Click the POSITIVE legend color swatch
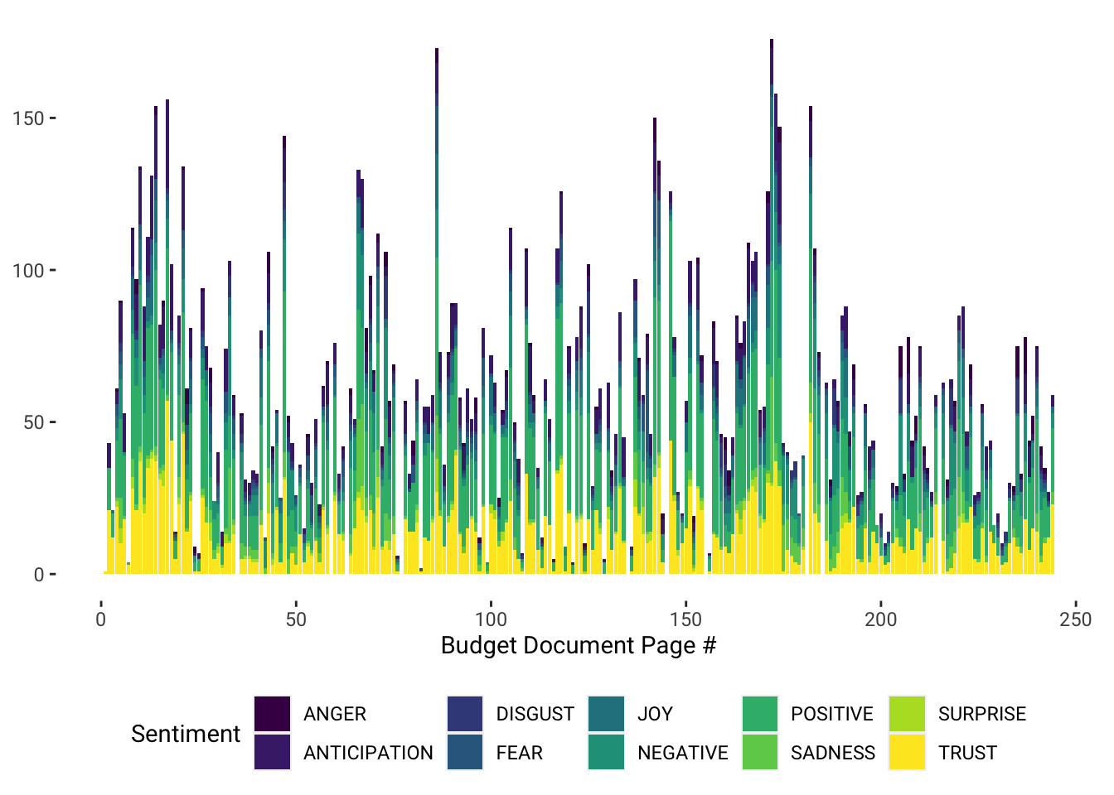 click(760, 714)
